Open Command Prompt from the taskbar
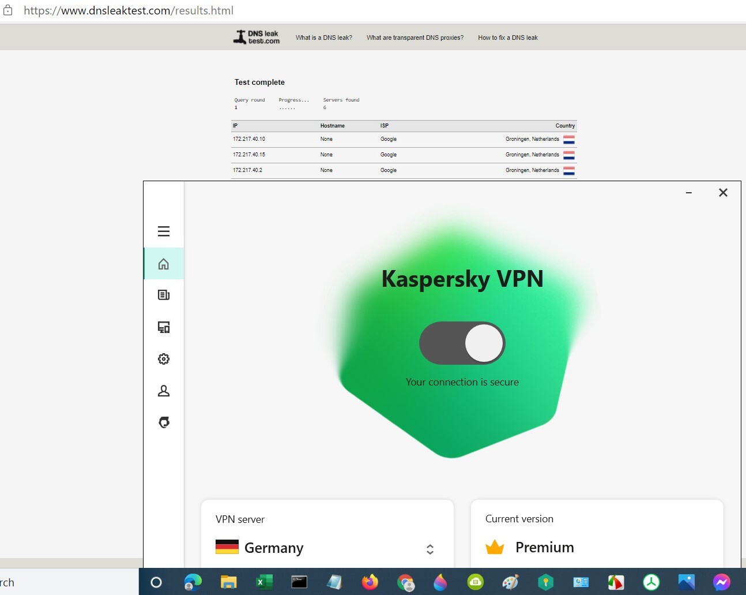Screen dimensions: 746x595 coord(299,582)
